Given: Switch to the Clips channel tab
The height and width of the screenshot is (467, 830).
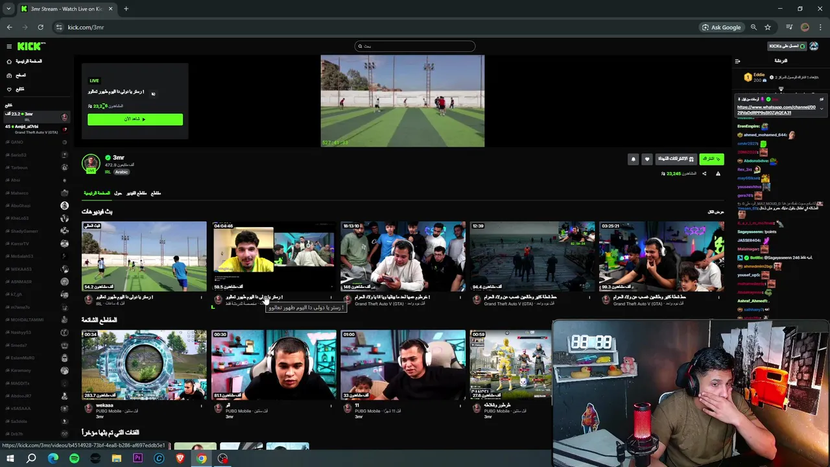Looking at the screenshot, I should (156, 193).
